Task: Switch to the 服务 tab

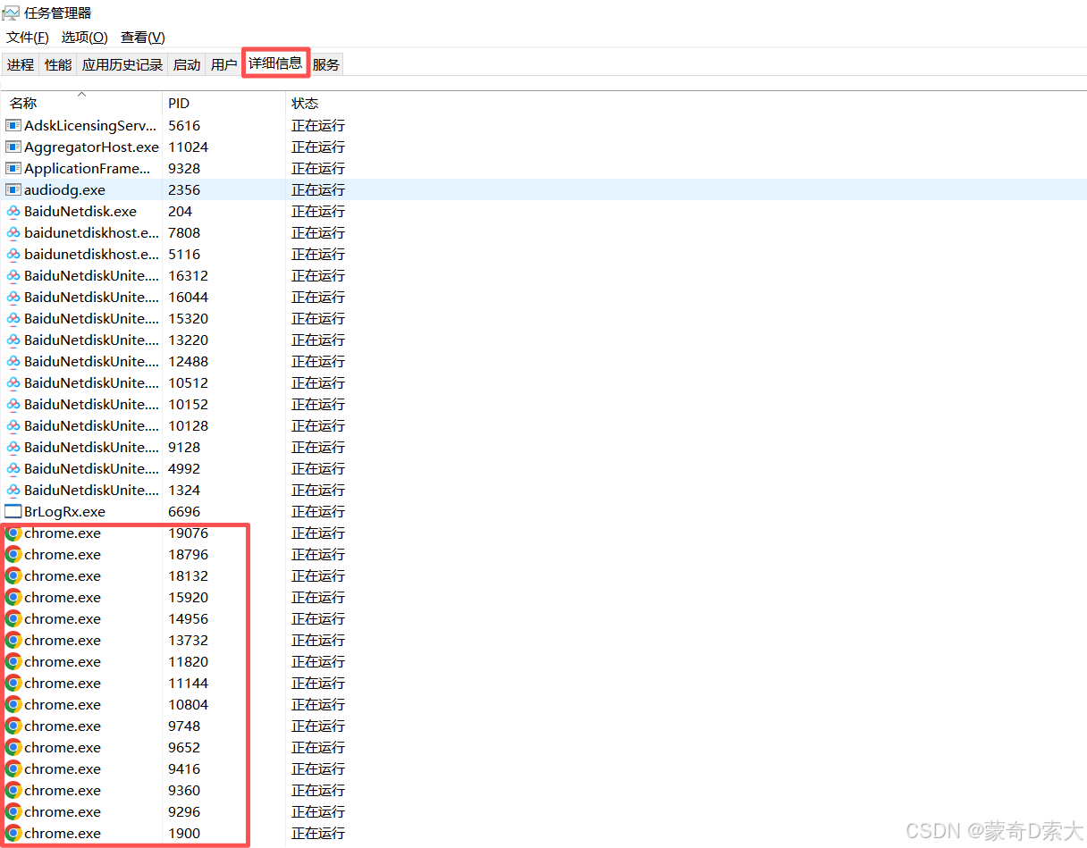Action: (x=326, y=64)
